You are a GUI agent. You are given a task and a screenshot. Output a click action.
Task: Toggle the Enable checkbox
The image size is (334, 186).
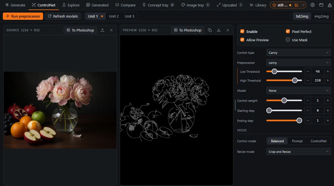point(242,32)
